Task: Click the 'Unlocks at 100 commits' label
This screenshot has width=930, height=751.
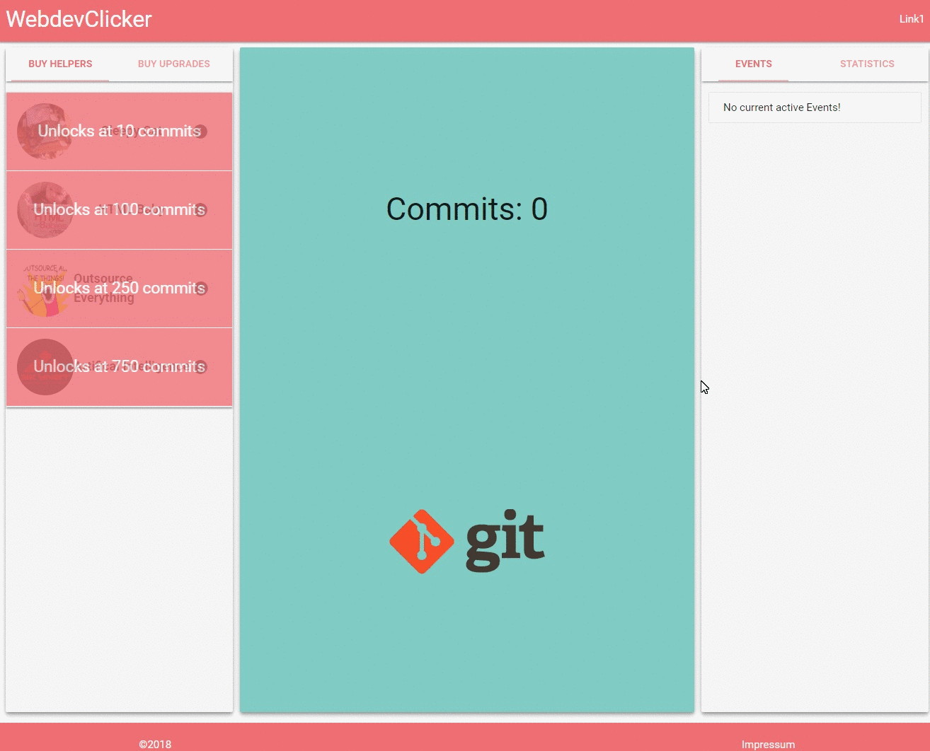Action: pos(119,209)
